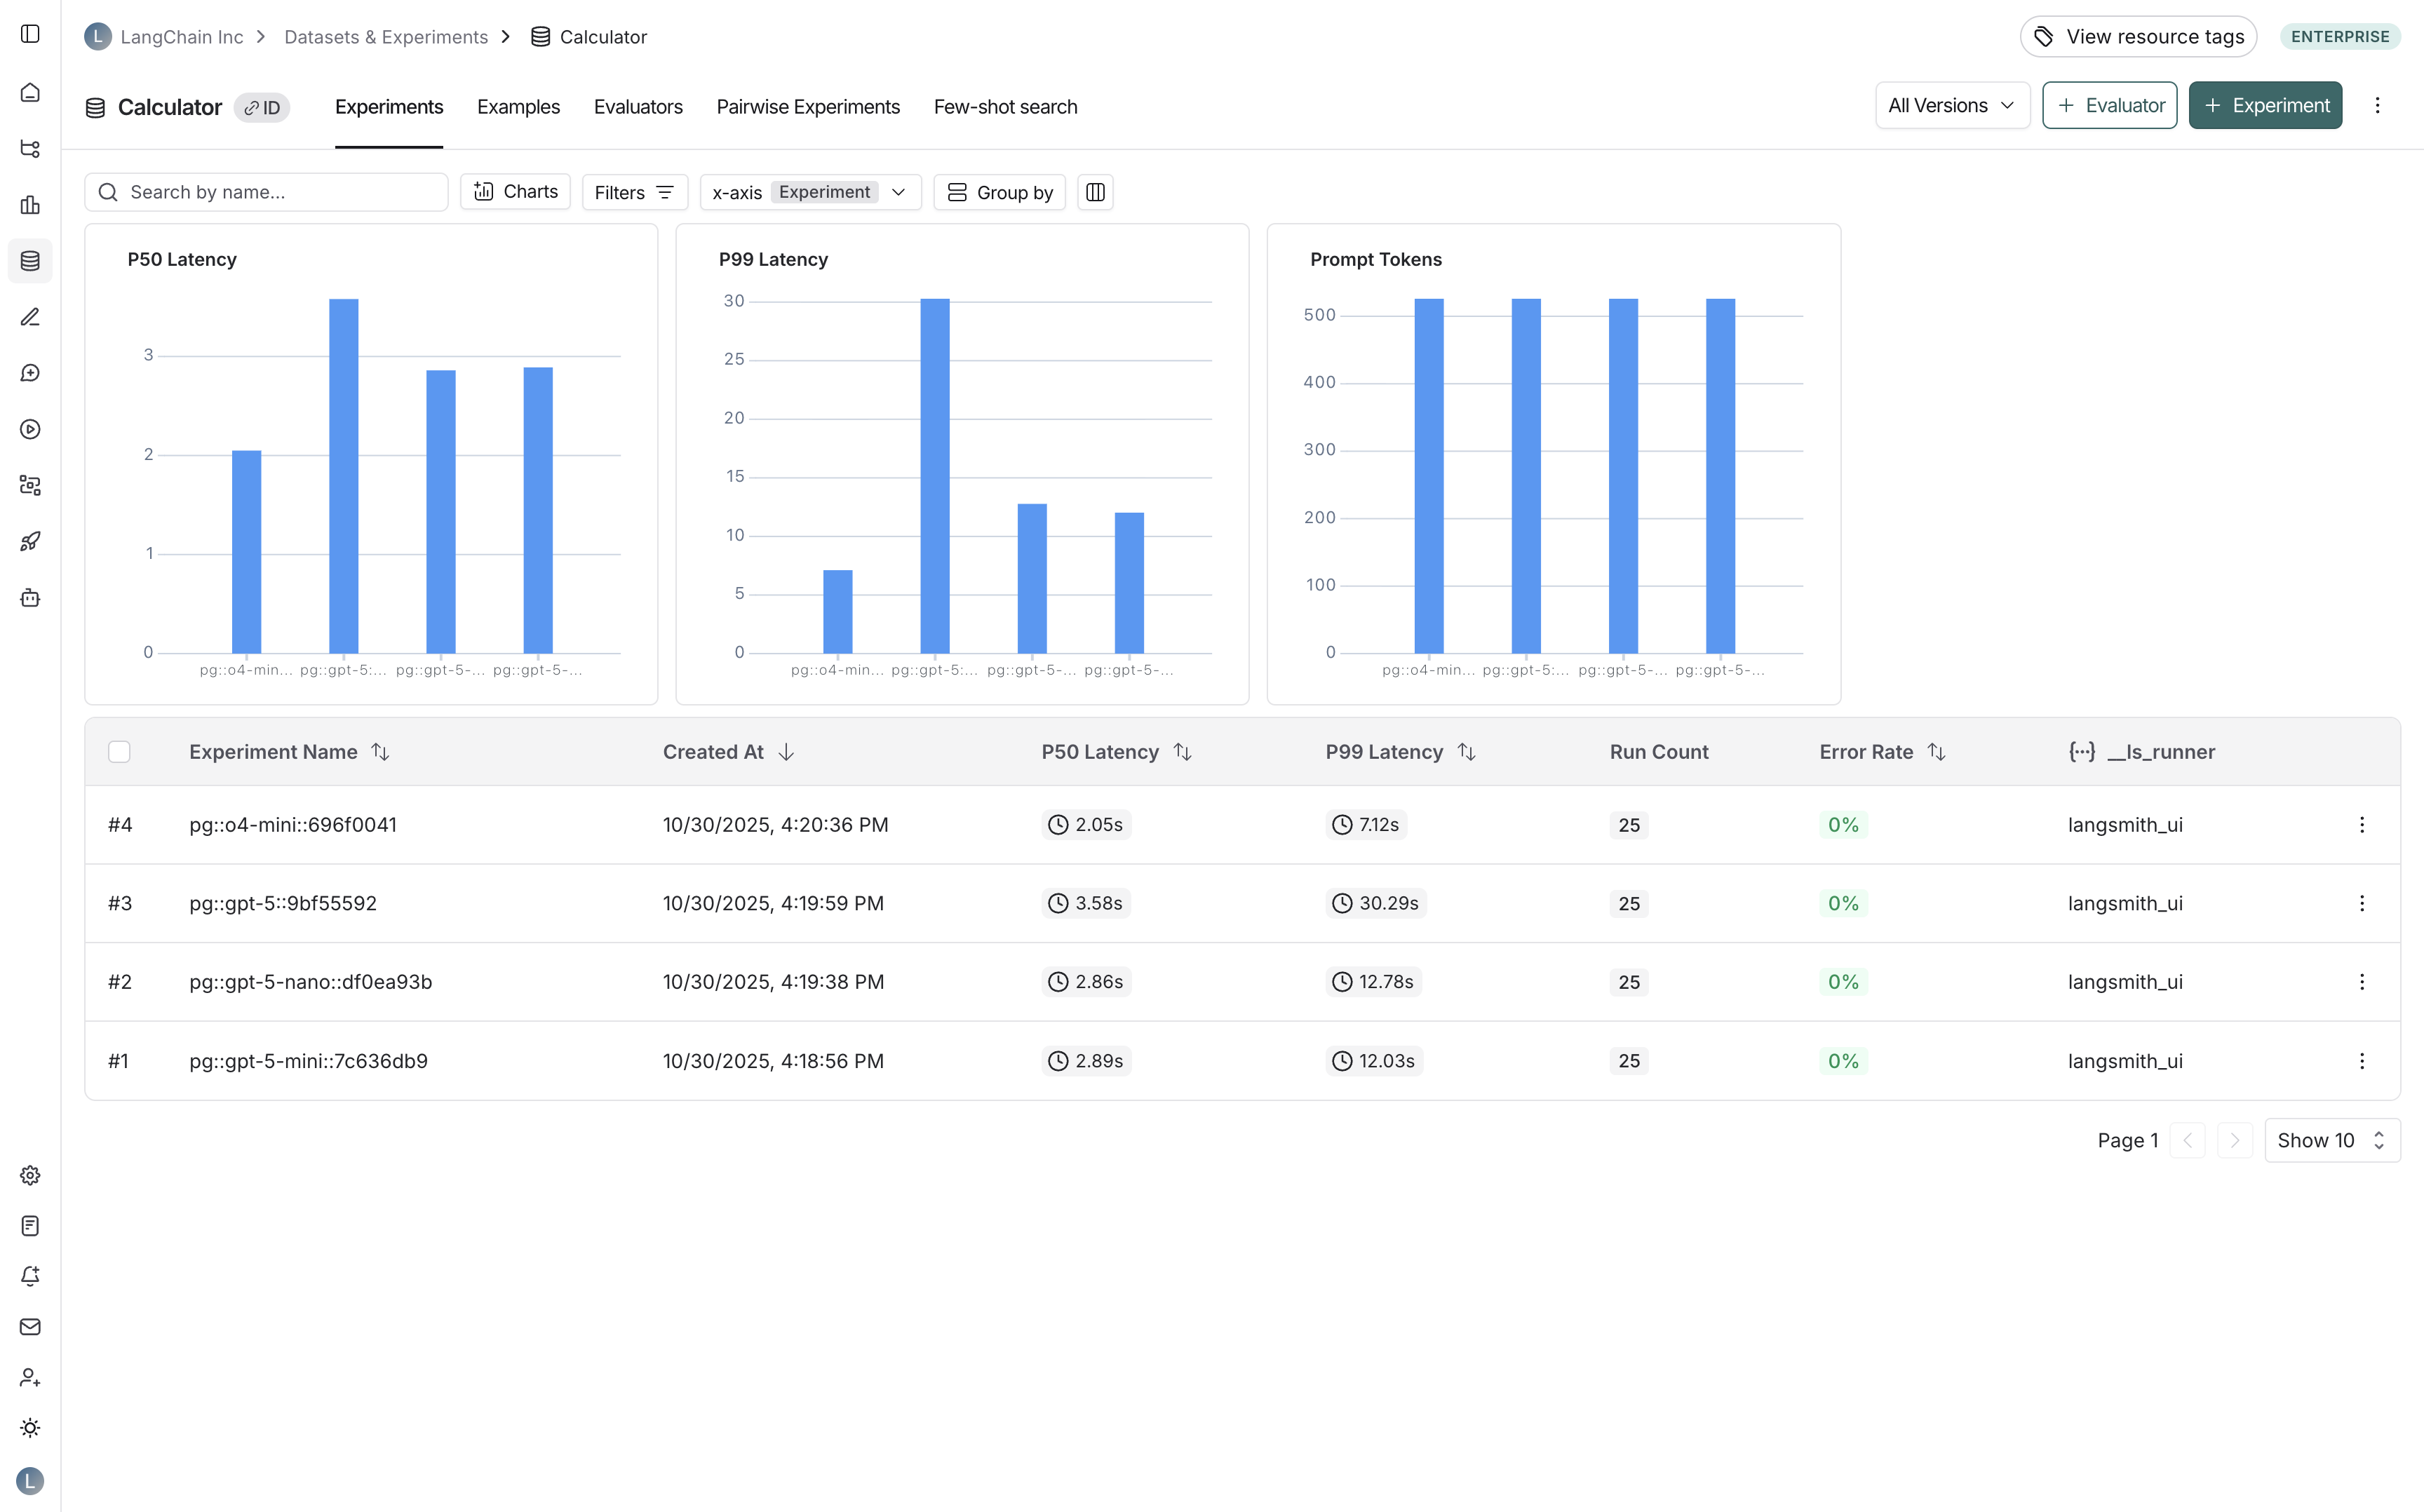The image size is (2424, 1512).
Task: Click the column layout icon button
Action: click(x=1095, y=192)
